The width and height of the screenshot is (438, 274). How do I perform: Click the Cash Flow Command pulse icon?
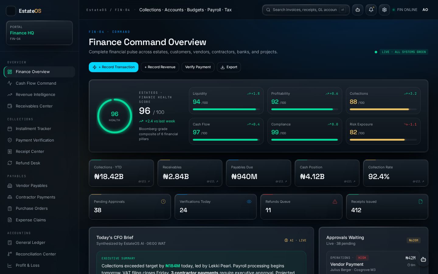10,83
